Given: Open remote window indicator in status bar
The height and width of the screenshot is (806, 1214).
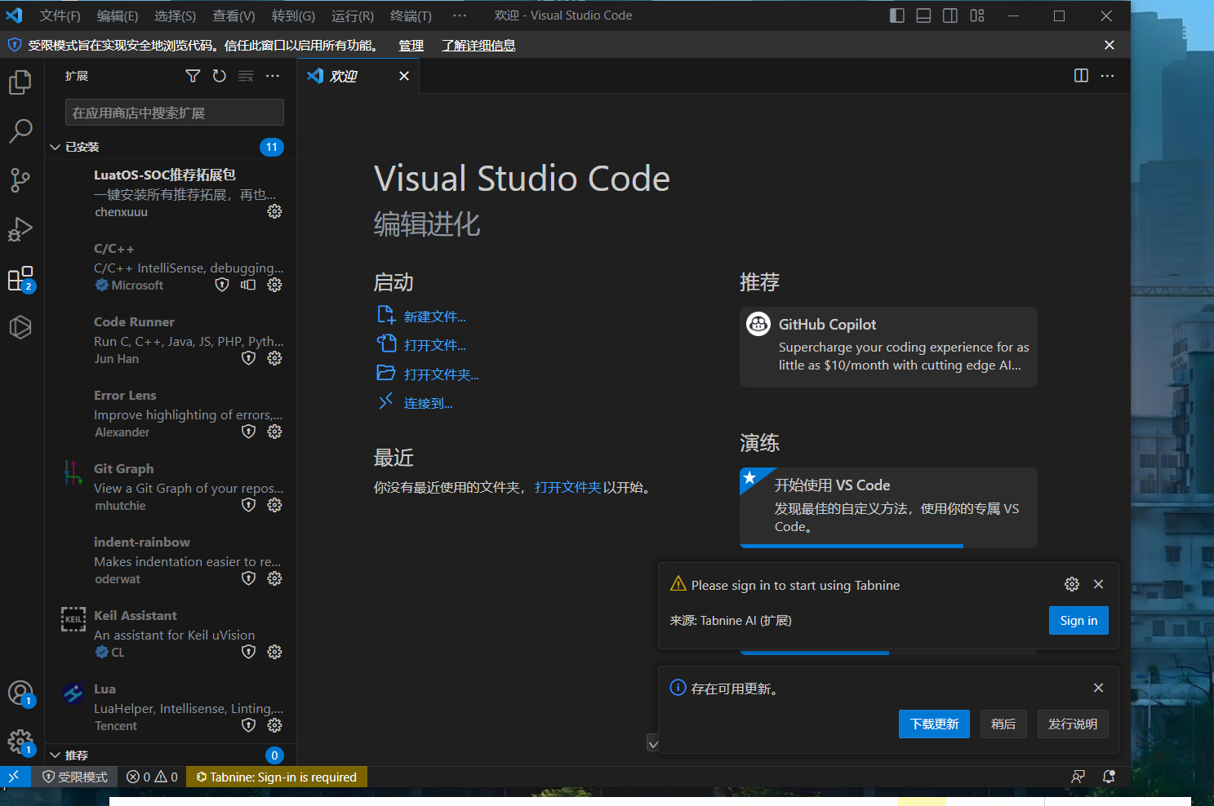Looking at the screenshot, I should [x=15, y=777].
